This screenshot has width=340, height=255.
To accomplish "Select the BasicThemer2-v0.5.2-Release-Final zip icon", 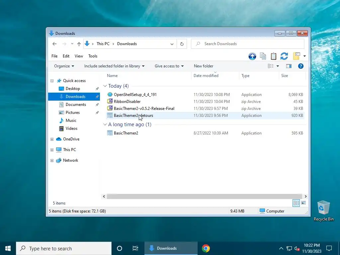I will (x=110, y=109).
